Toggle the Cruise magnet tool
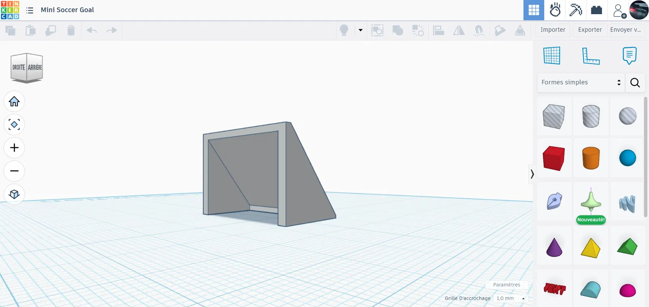The image size is (649, 307). [479, 30]
